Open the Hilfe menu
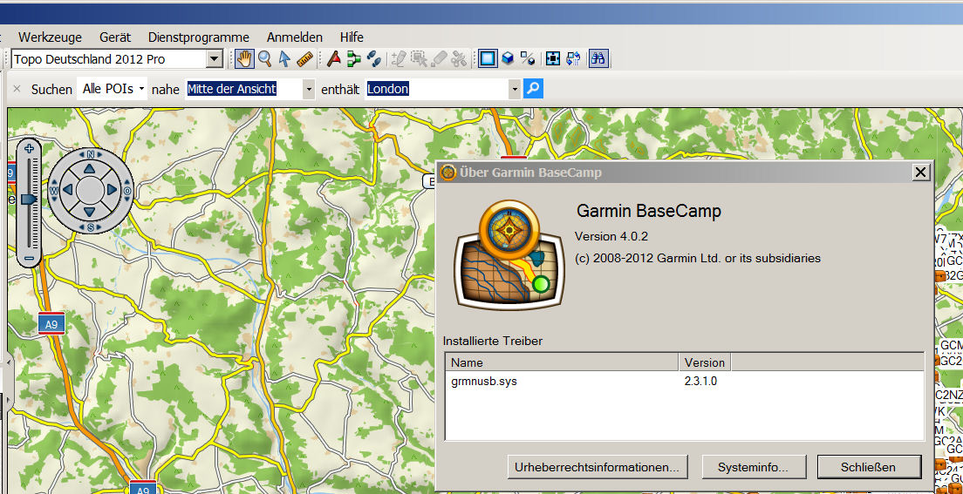This screenshot has width=963, height=494. (x=352, y=37)
